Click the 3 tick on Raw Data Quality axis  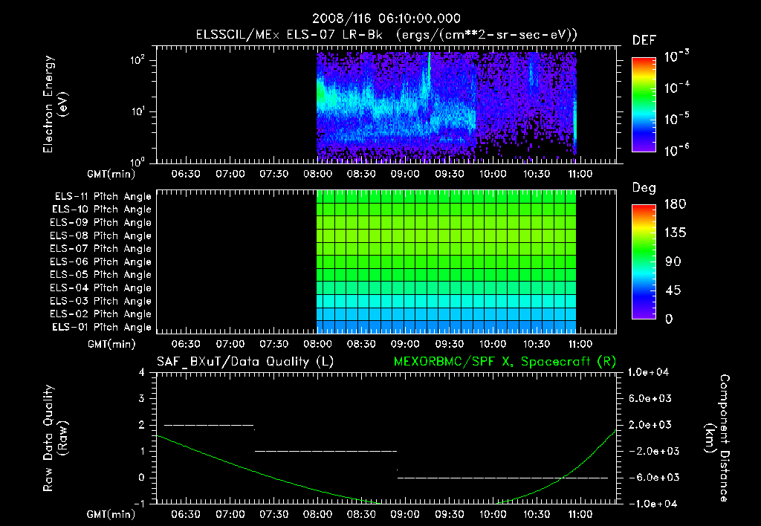coord(141,398)
